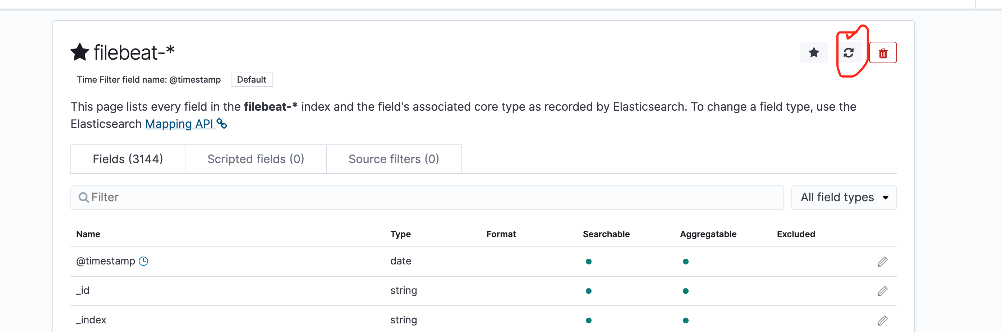
Task: Click the Searchable column header
Action: (x=606, y=234)
